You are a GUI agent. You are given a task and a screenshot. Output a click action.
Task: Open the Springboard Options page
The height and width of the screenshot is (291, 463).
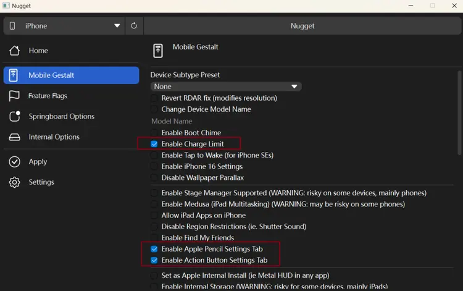[x=61, y=117]
